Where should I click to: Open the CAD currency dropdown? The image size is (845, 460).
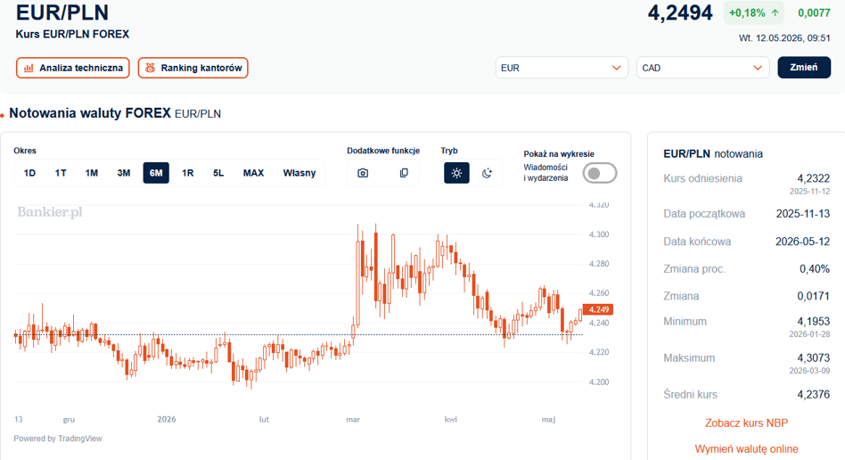point(702,68)
